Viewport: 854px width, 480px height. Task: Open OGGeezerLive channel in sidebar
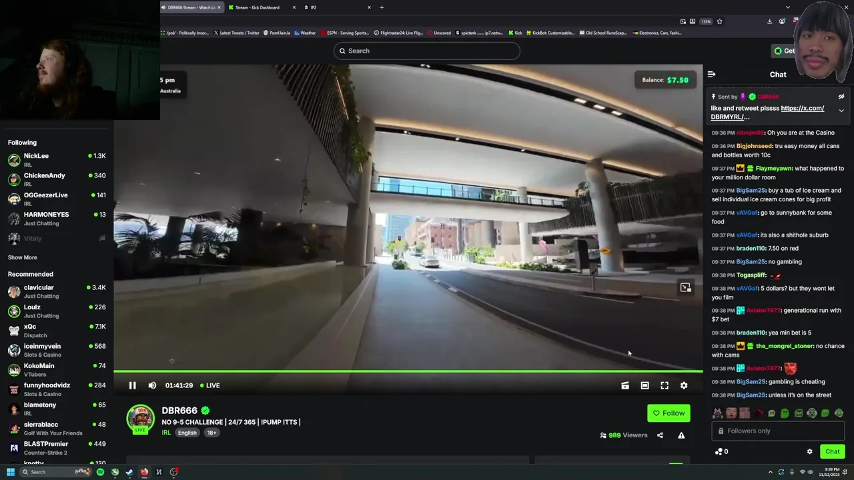57,199
